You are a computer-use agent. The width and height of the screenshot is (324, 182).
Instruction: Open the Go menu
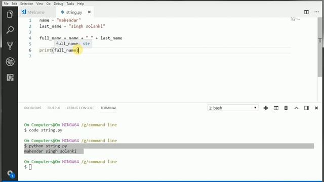[49, 4]
